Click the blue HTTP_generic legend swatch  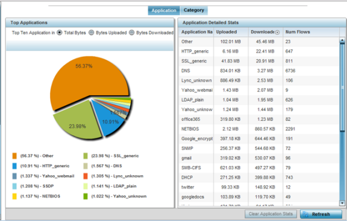click(14, 166)
